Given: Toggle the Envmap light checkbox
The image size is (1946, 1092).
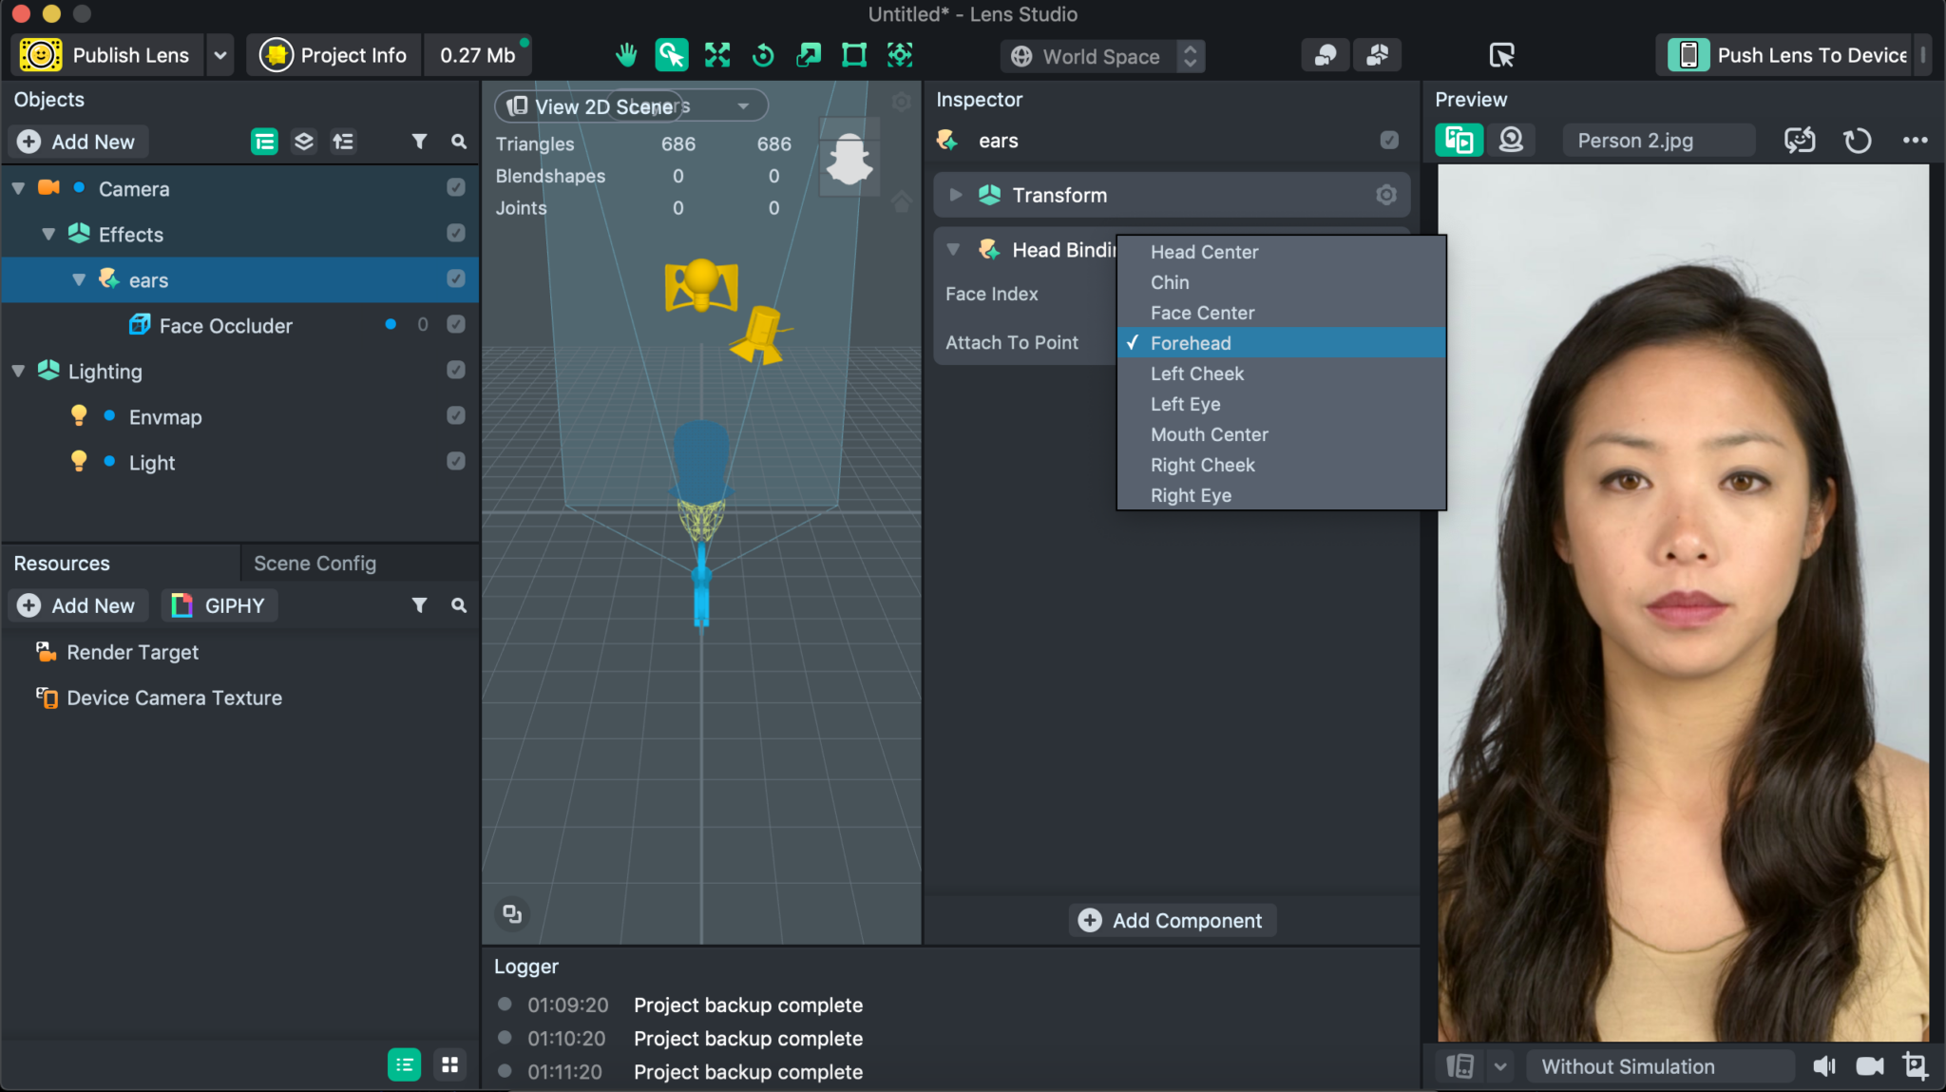Looking at the screenshot, I should coord(456,415).
